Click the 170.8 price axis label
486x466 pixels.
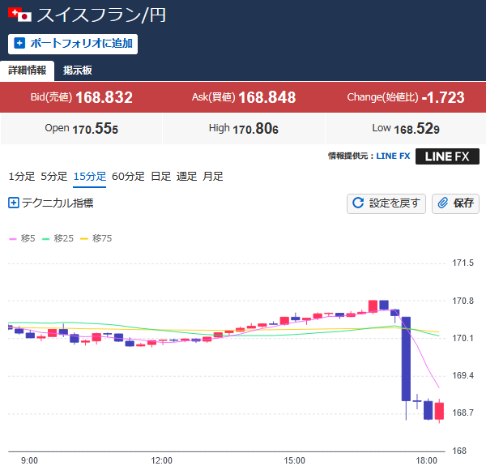coord(463,301)
